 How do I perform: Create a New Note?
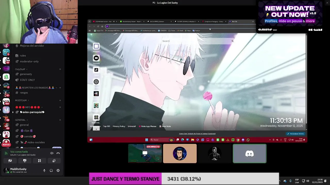[165, 126]
